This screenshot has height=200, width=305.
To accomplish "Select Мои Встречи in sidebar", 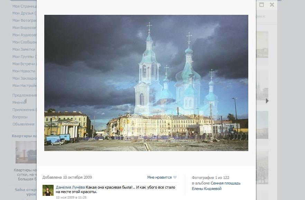I will point(24,64).
